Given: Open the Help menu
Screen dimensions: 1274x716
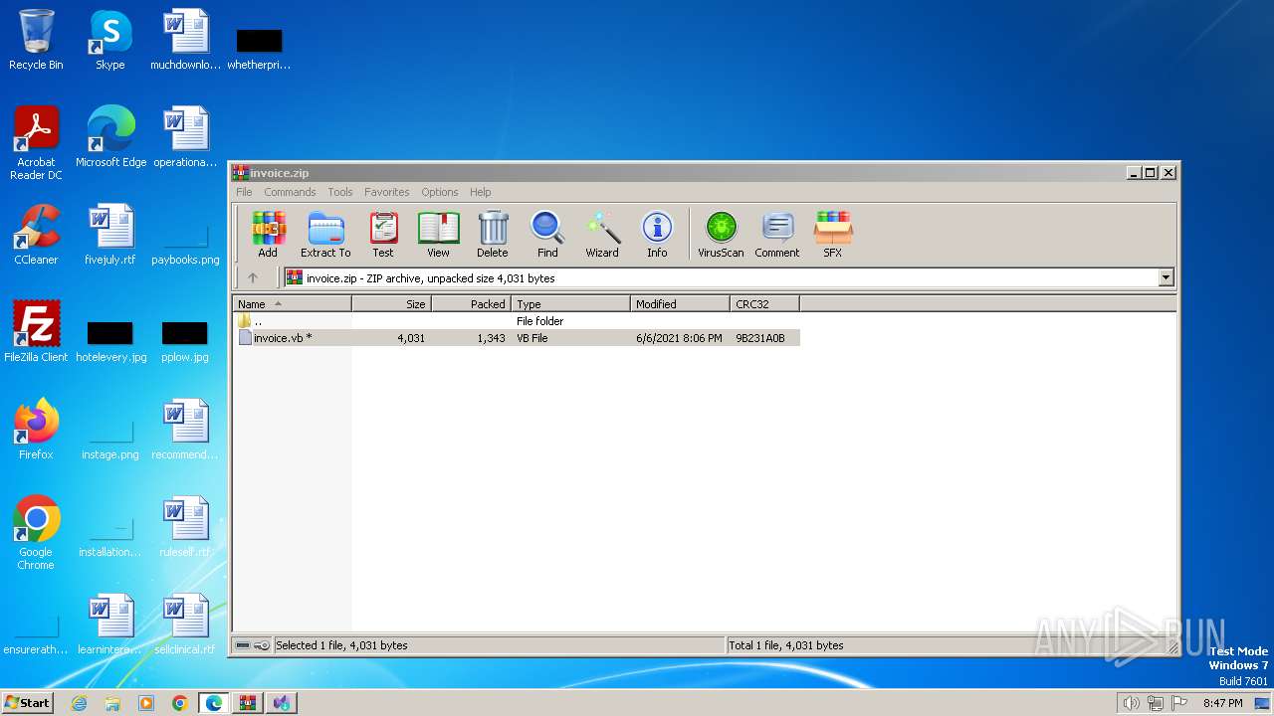Looking at the screenshot, I should pyautogui.click(x=481, y=192).
